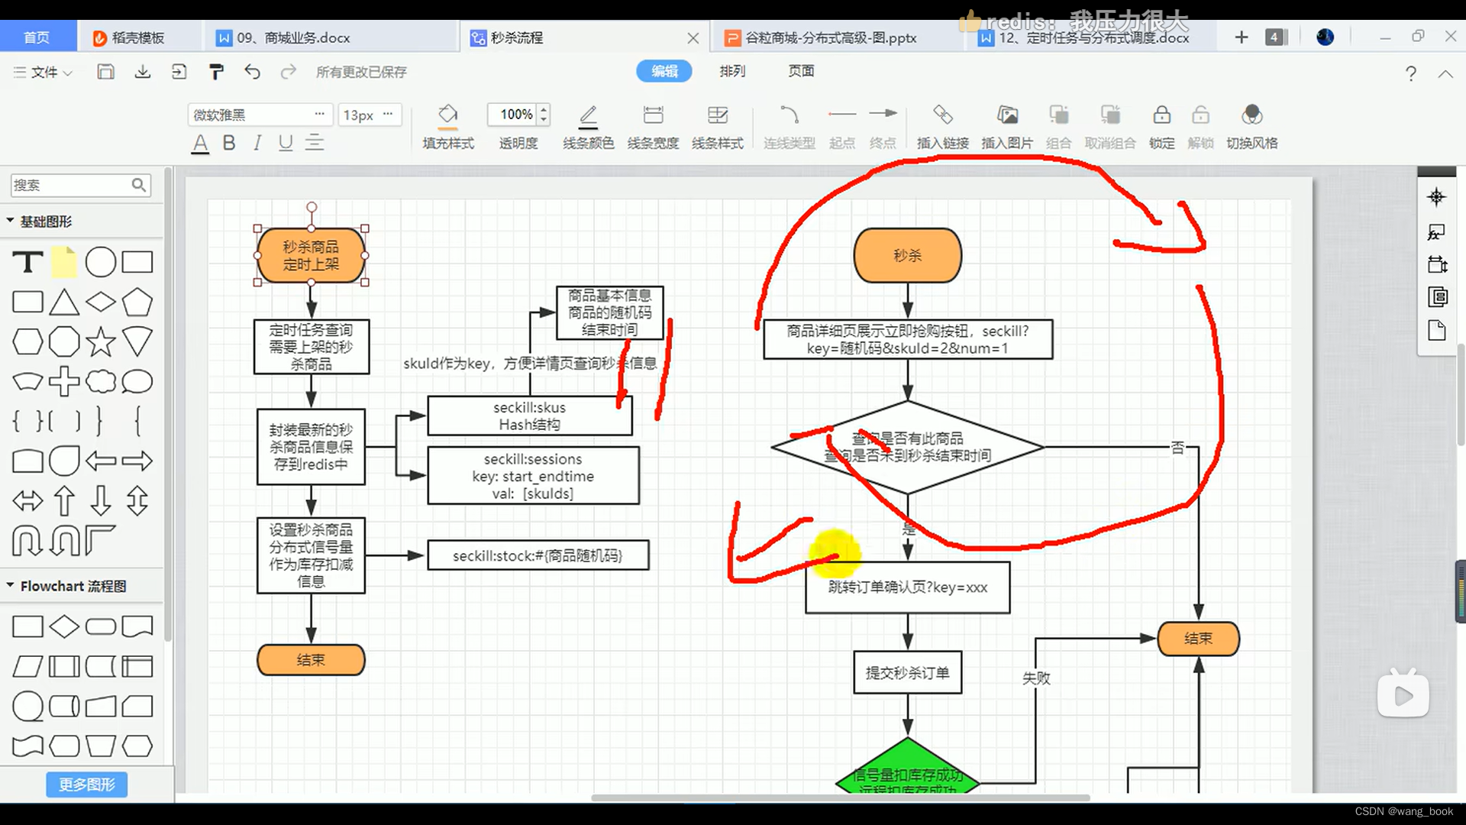This screenshot has height=825, width=1466.
Task: Select the 跳转订单确认页?key=xxx box
Action: pyautogui.click(x=908, y=587)
